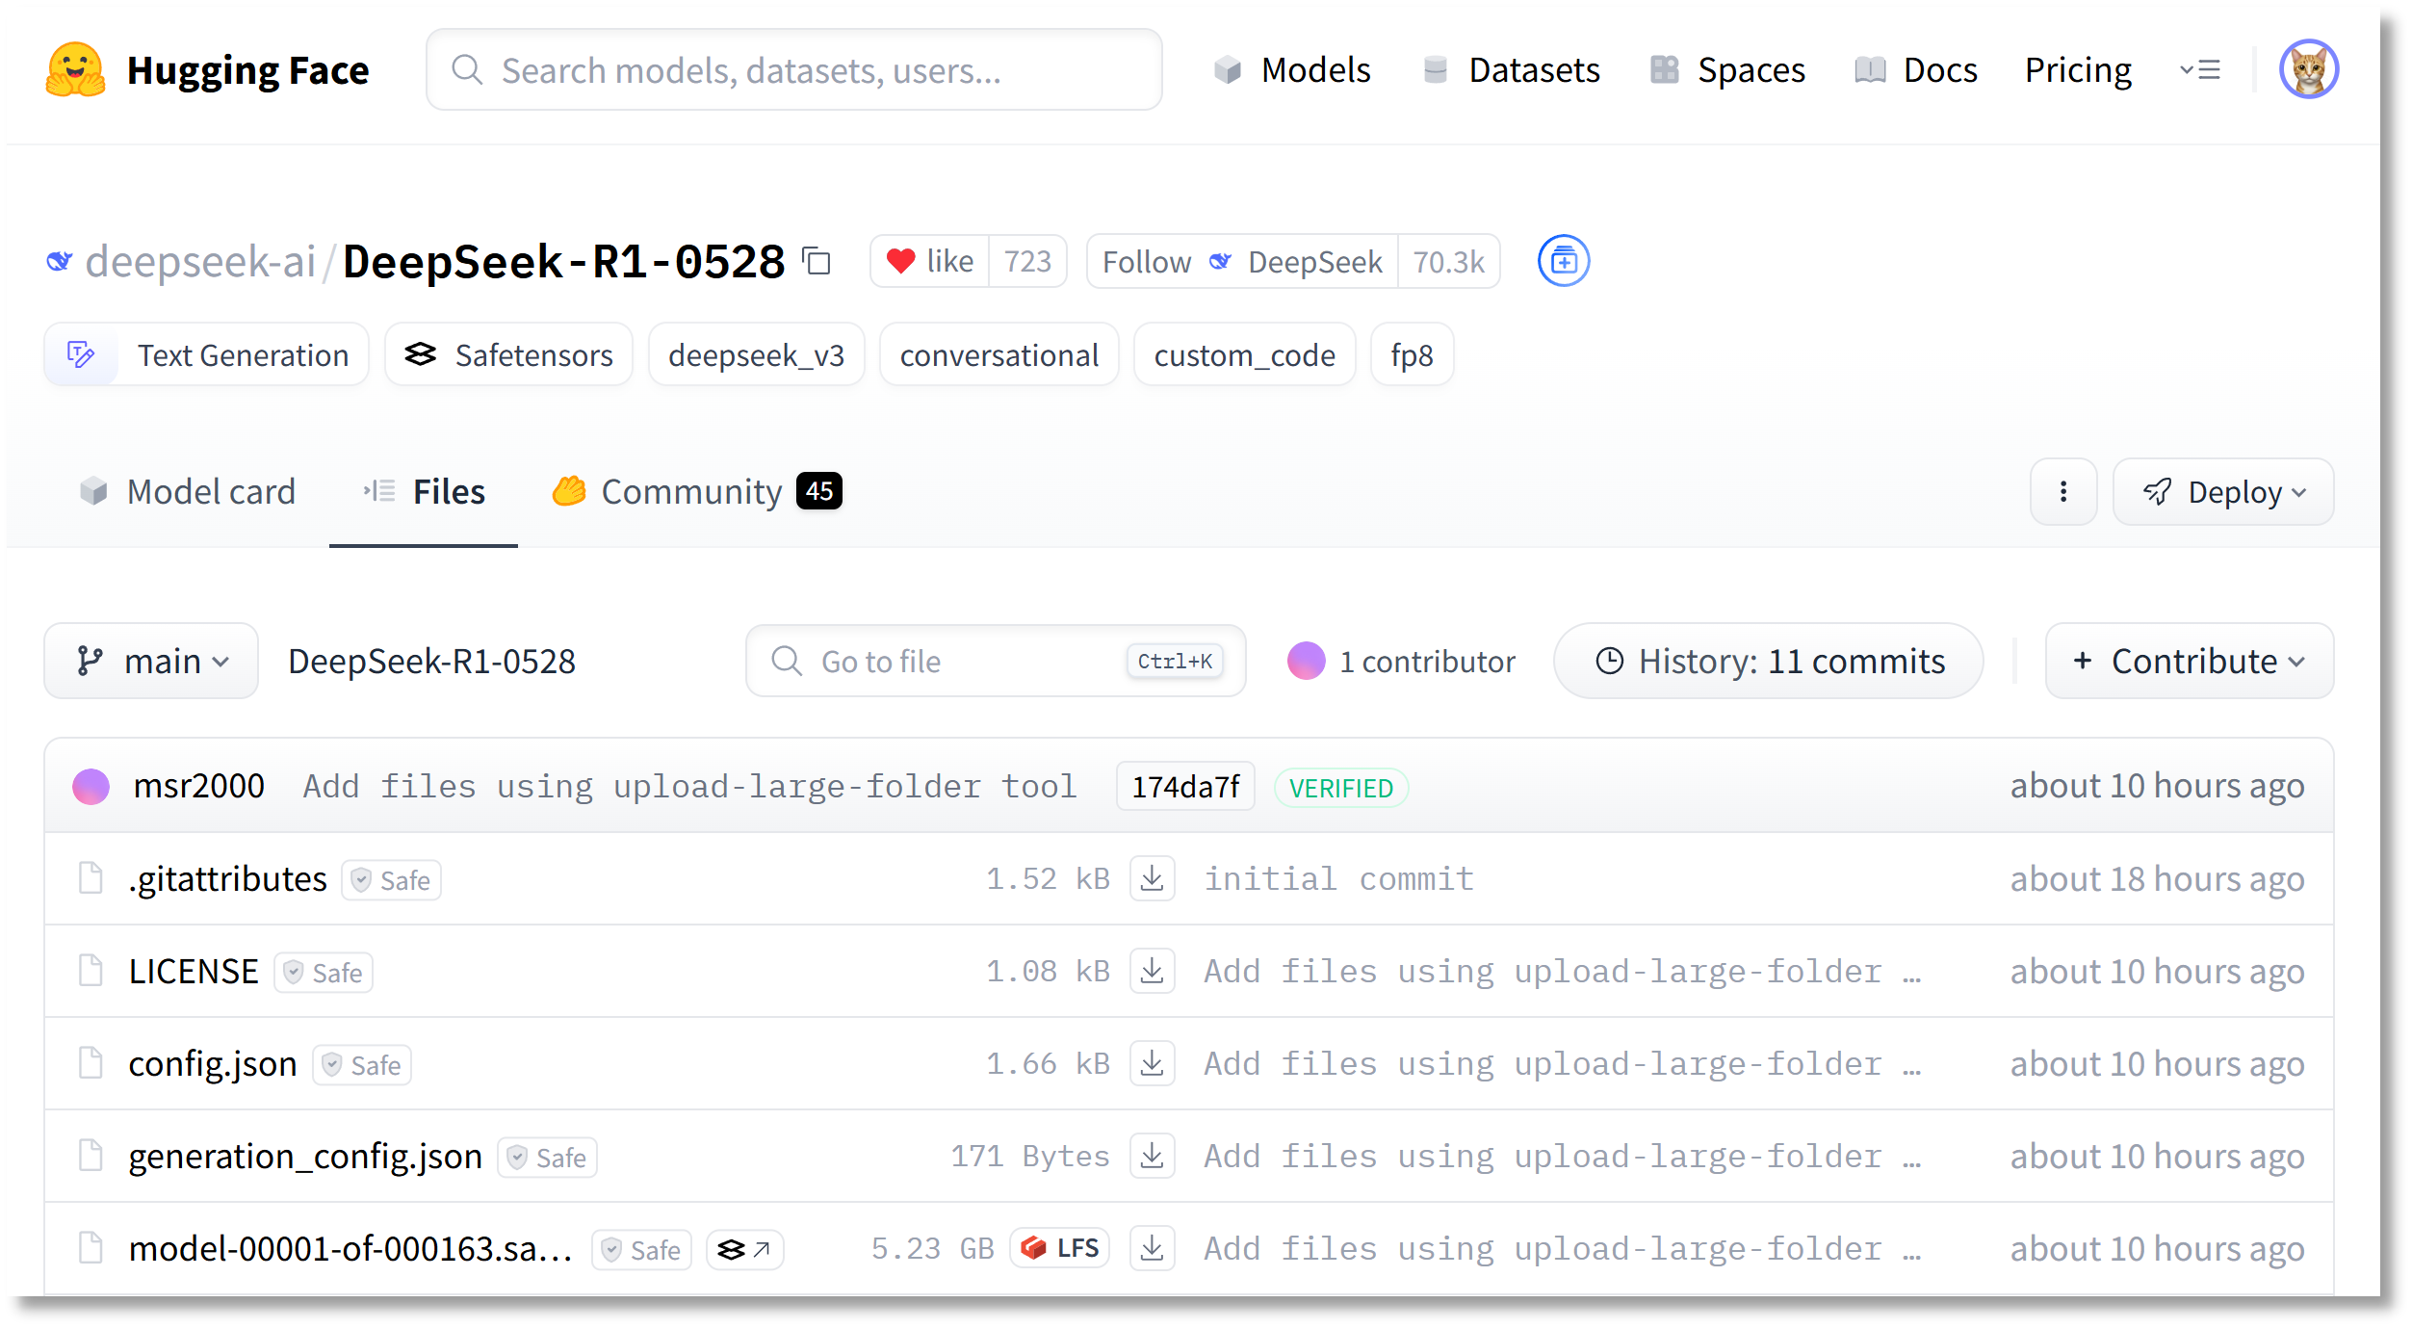
Task: Select the custom_code tag
Action: pos(1244,354)
